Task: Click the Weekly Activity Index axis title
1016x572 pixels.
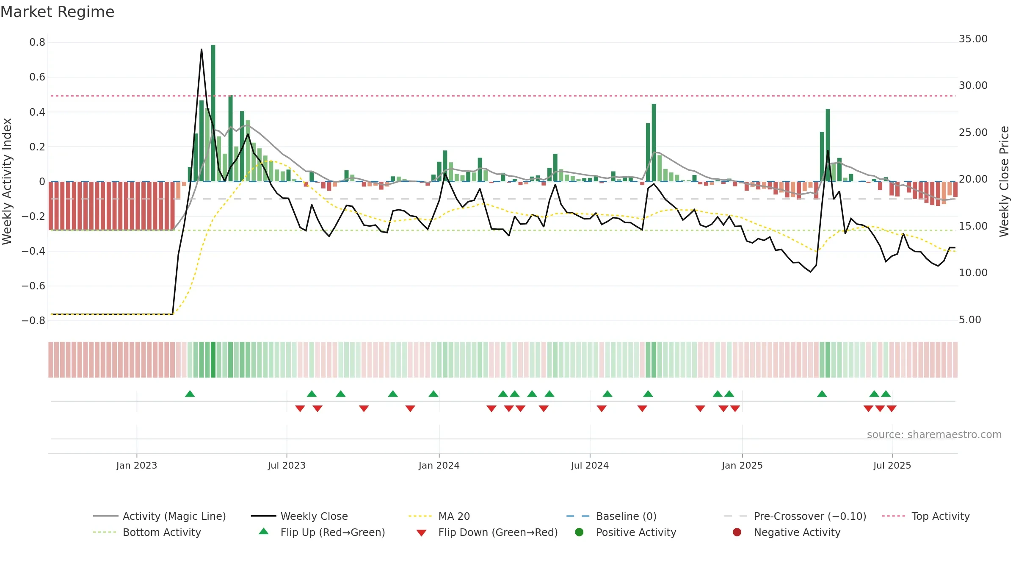Action: [7, 181]
